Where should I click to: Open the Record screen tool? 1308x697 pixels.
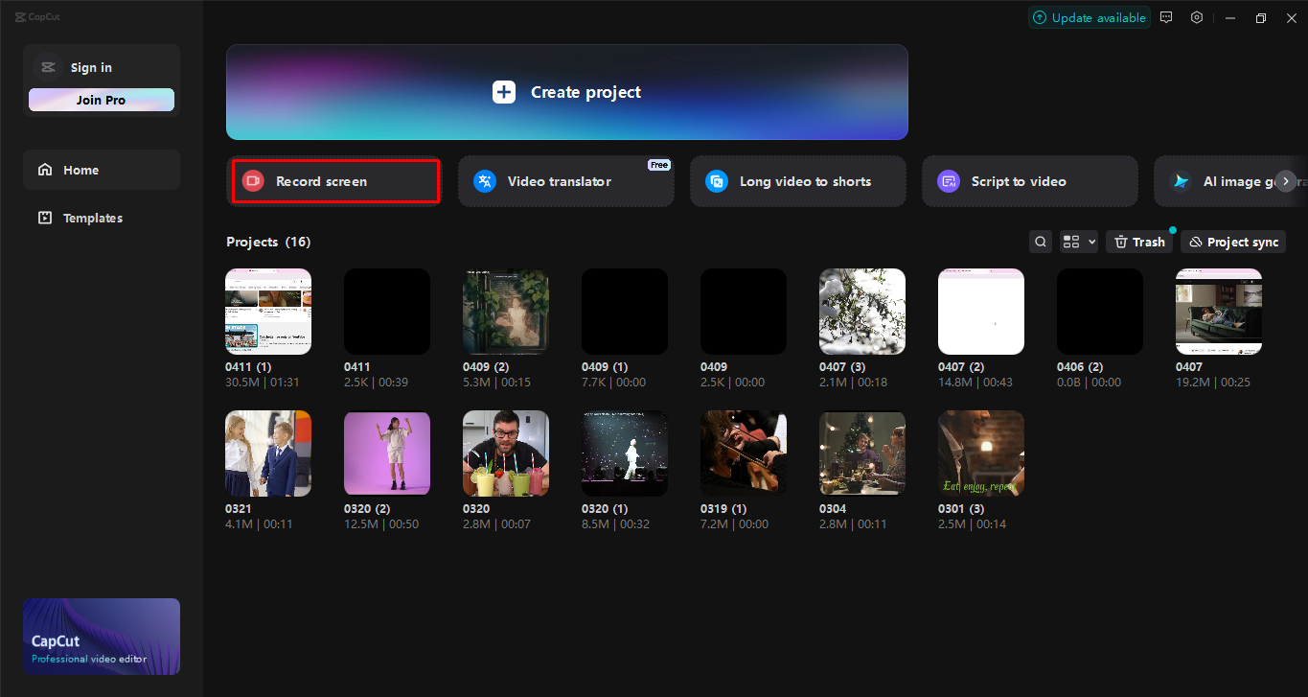tap(334, 181)
